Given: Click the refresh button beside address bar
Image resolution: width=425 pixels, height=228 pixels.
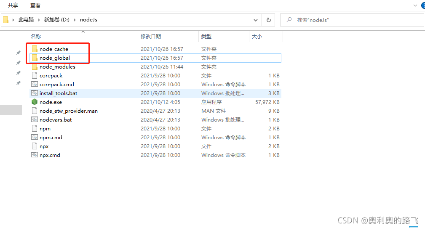Looking at the screenshot, I should click(268, 20).
